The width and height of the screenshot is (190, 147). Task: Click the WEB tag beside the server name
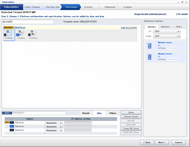click(8, 113)
